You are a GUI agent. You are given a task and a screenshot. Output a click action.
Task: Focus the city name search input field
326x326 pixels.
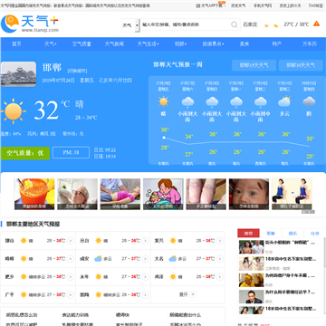[x=186, y=24]
